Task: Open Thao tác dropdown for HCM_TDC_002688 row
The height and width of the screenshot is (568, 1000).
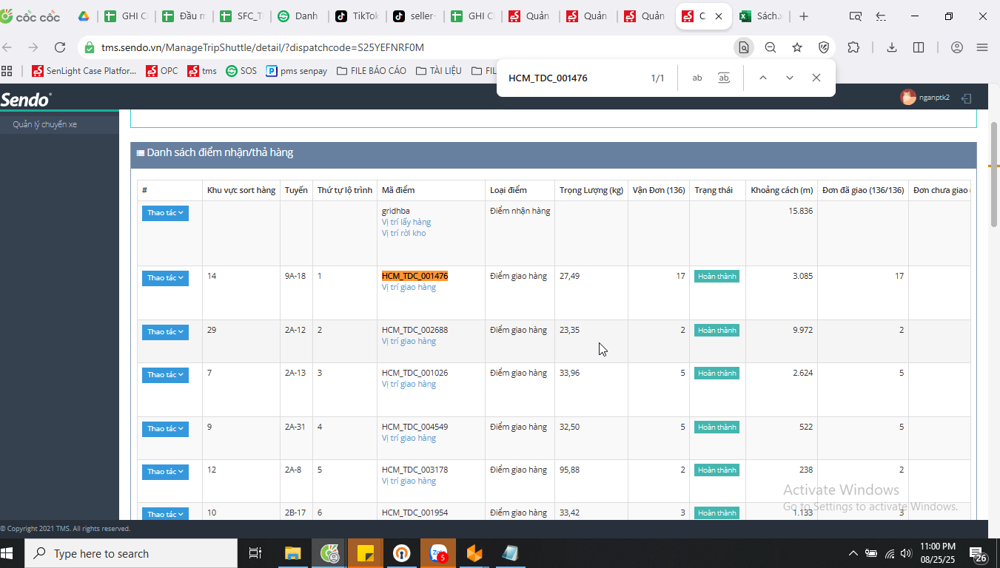Action: pos(165,332)
